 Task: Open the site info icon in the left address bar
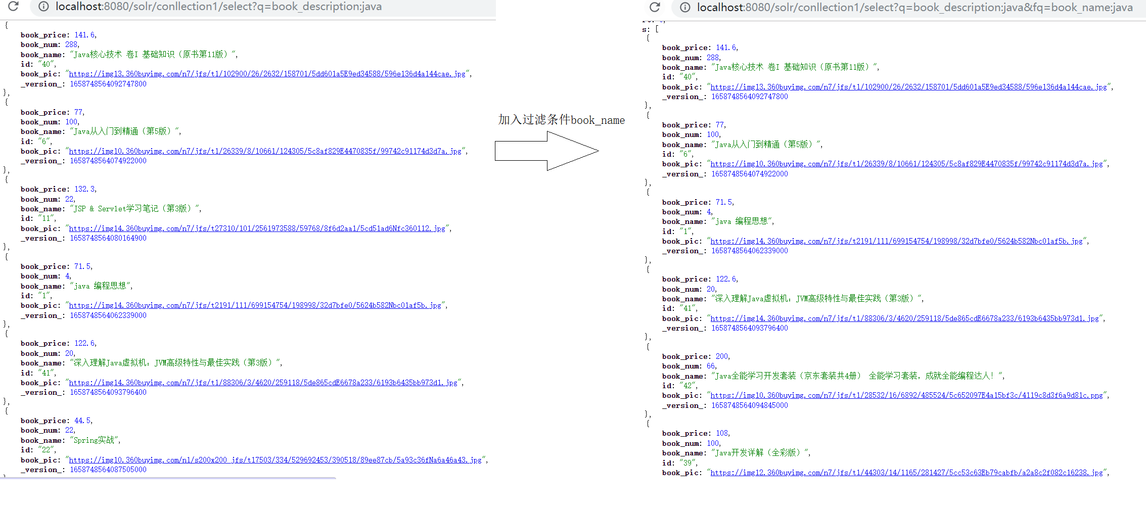44,7
